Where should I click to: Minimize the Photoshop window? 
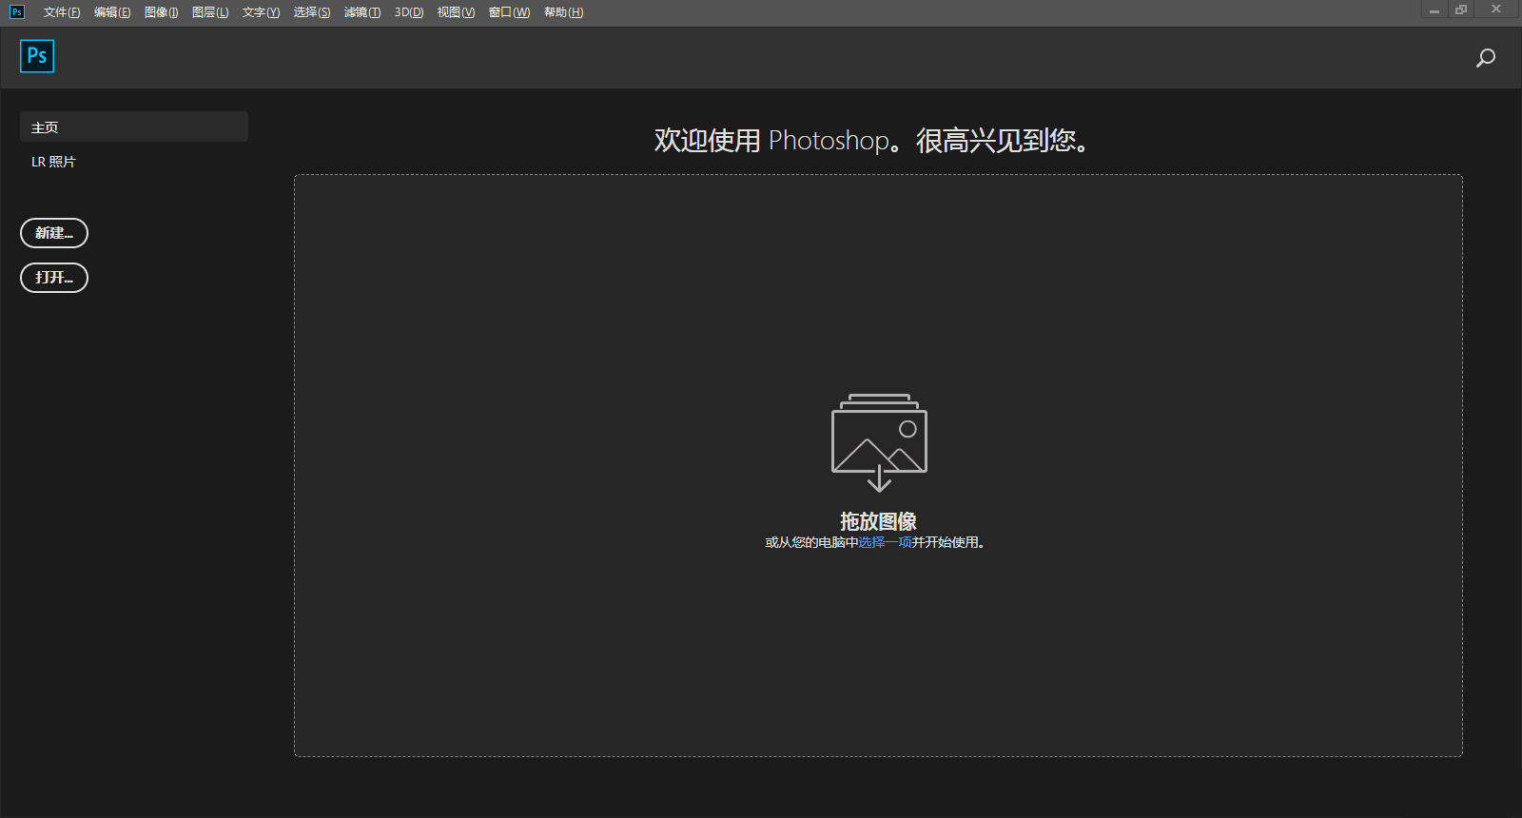[x=1434, y=10]
